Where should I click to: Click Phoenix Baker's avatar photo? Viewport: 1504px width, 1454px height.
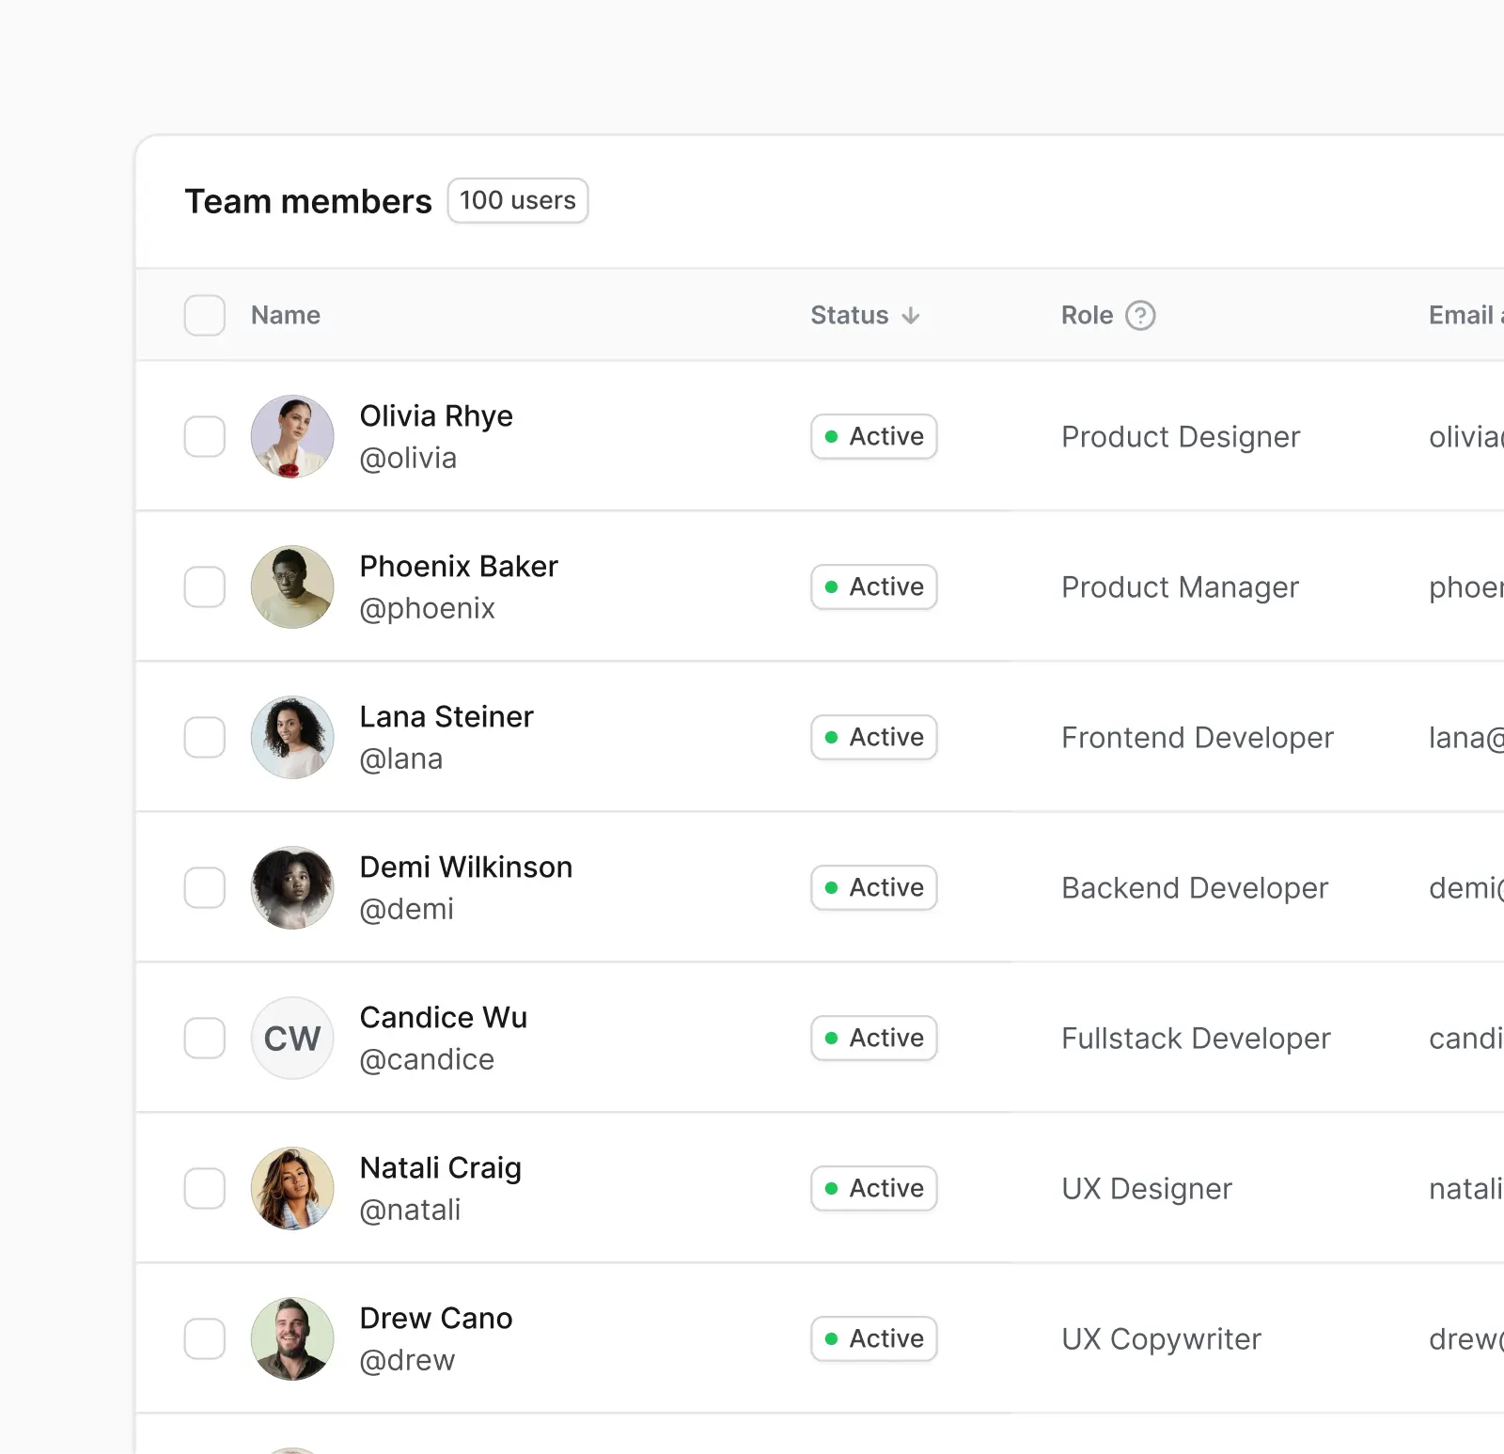click(292, 586)
